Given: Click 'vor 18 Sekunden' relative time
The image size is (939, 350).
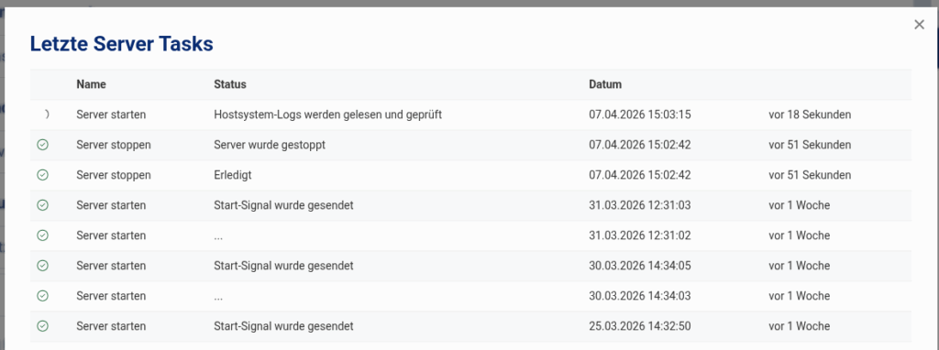Looking at the screenshot, I should pyautogui.click(x=810, y=115).
